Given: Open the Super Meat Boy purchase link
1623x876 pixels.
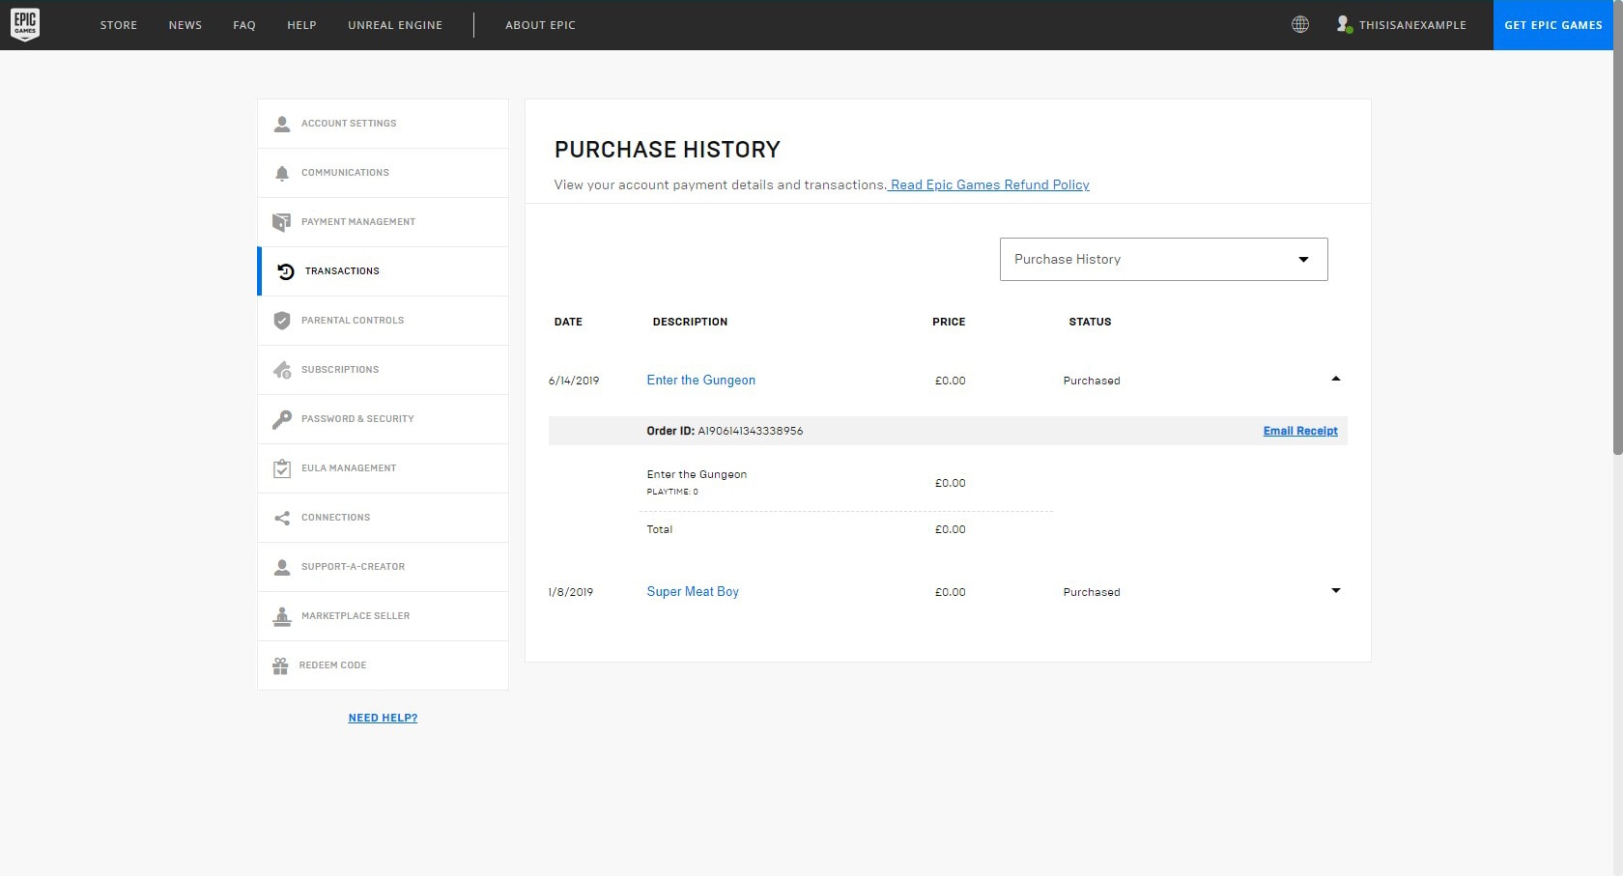Looking at the screenshot, I should pos(693,592).
